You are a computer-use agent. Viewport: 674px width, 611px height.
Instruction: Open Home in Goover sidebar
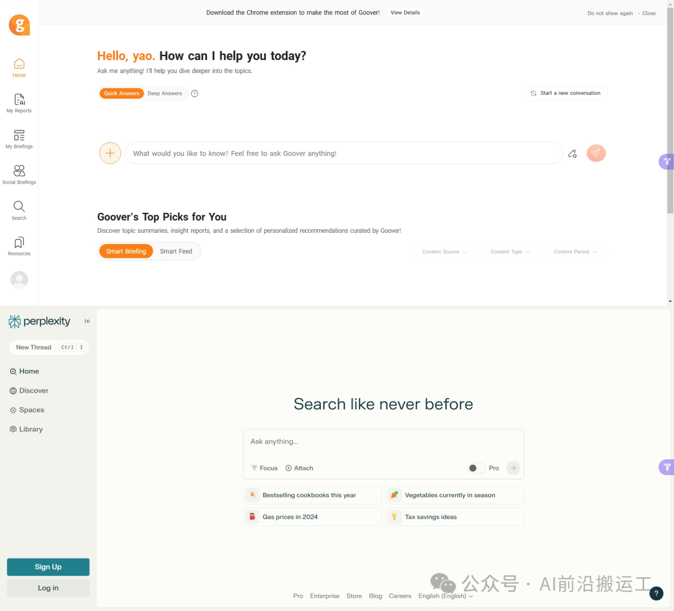click(x=19, y=68)
